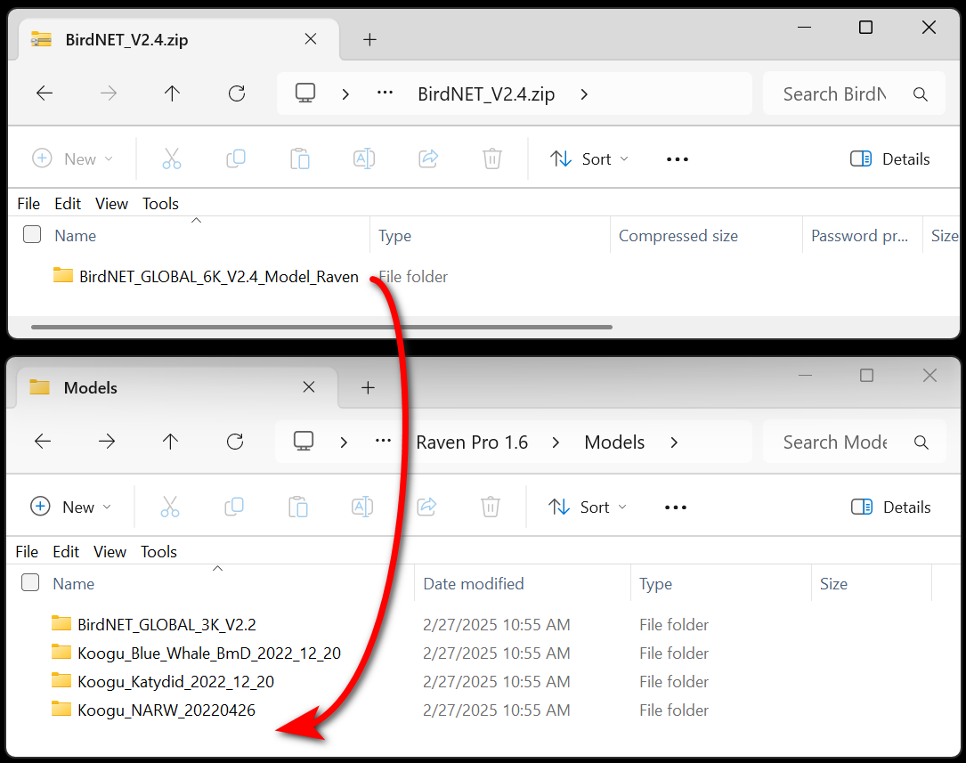Click search magnifier in Models window
966x763 pixels.
(921, 442)
